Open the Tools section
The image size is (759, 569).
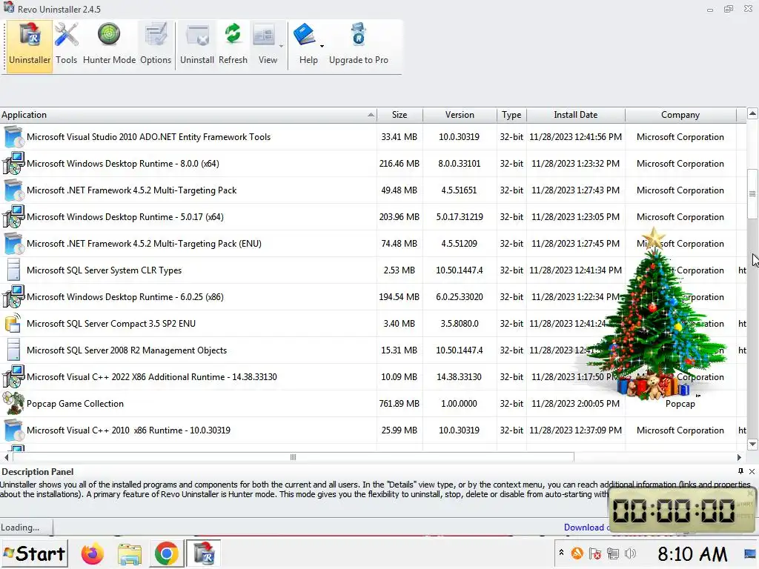tap(66, 46)
